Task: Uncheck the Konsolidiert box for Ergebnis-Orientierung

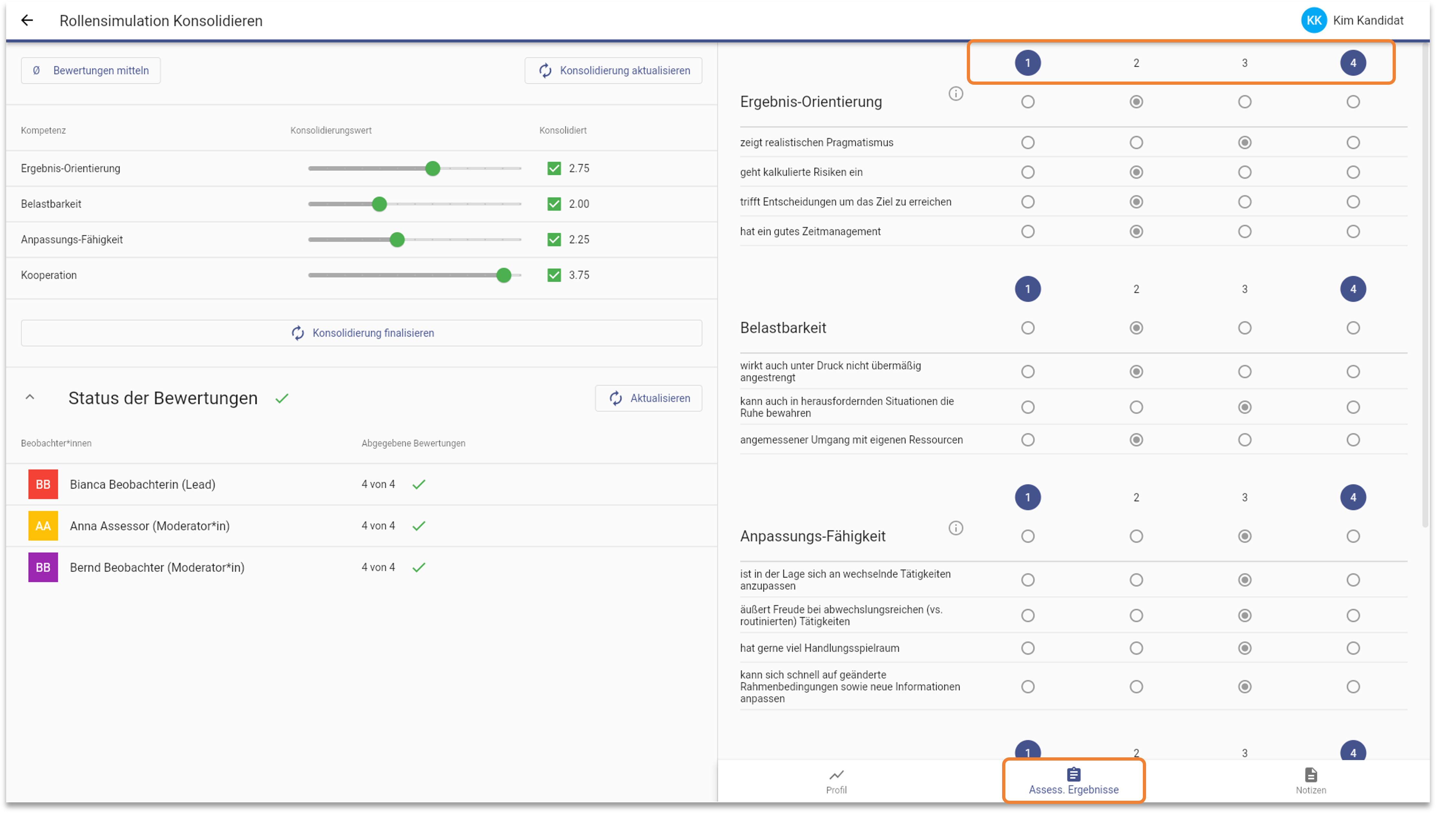Action: click(x=554, y=168)
